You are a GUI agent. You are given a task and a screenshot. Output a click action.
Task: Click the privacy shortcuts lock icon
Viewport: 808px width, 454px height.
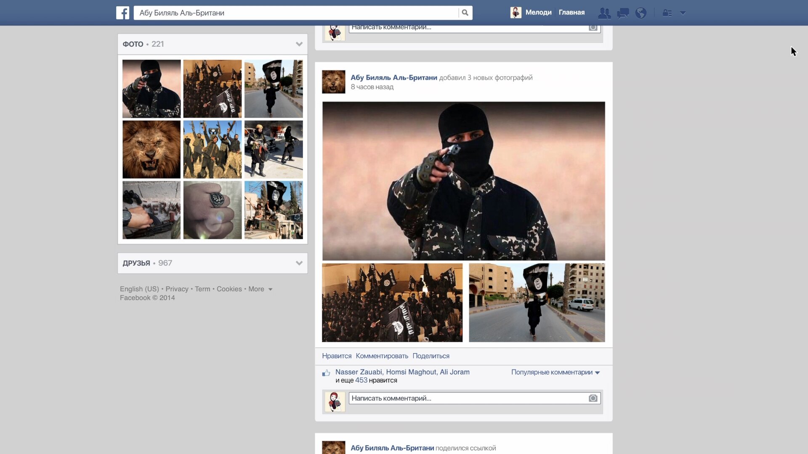click(667, 13)
